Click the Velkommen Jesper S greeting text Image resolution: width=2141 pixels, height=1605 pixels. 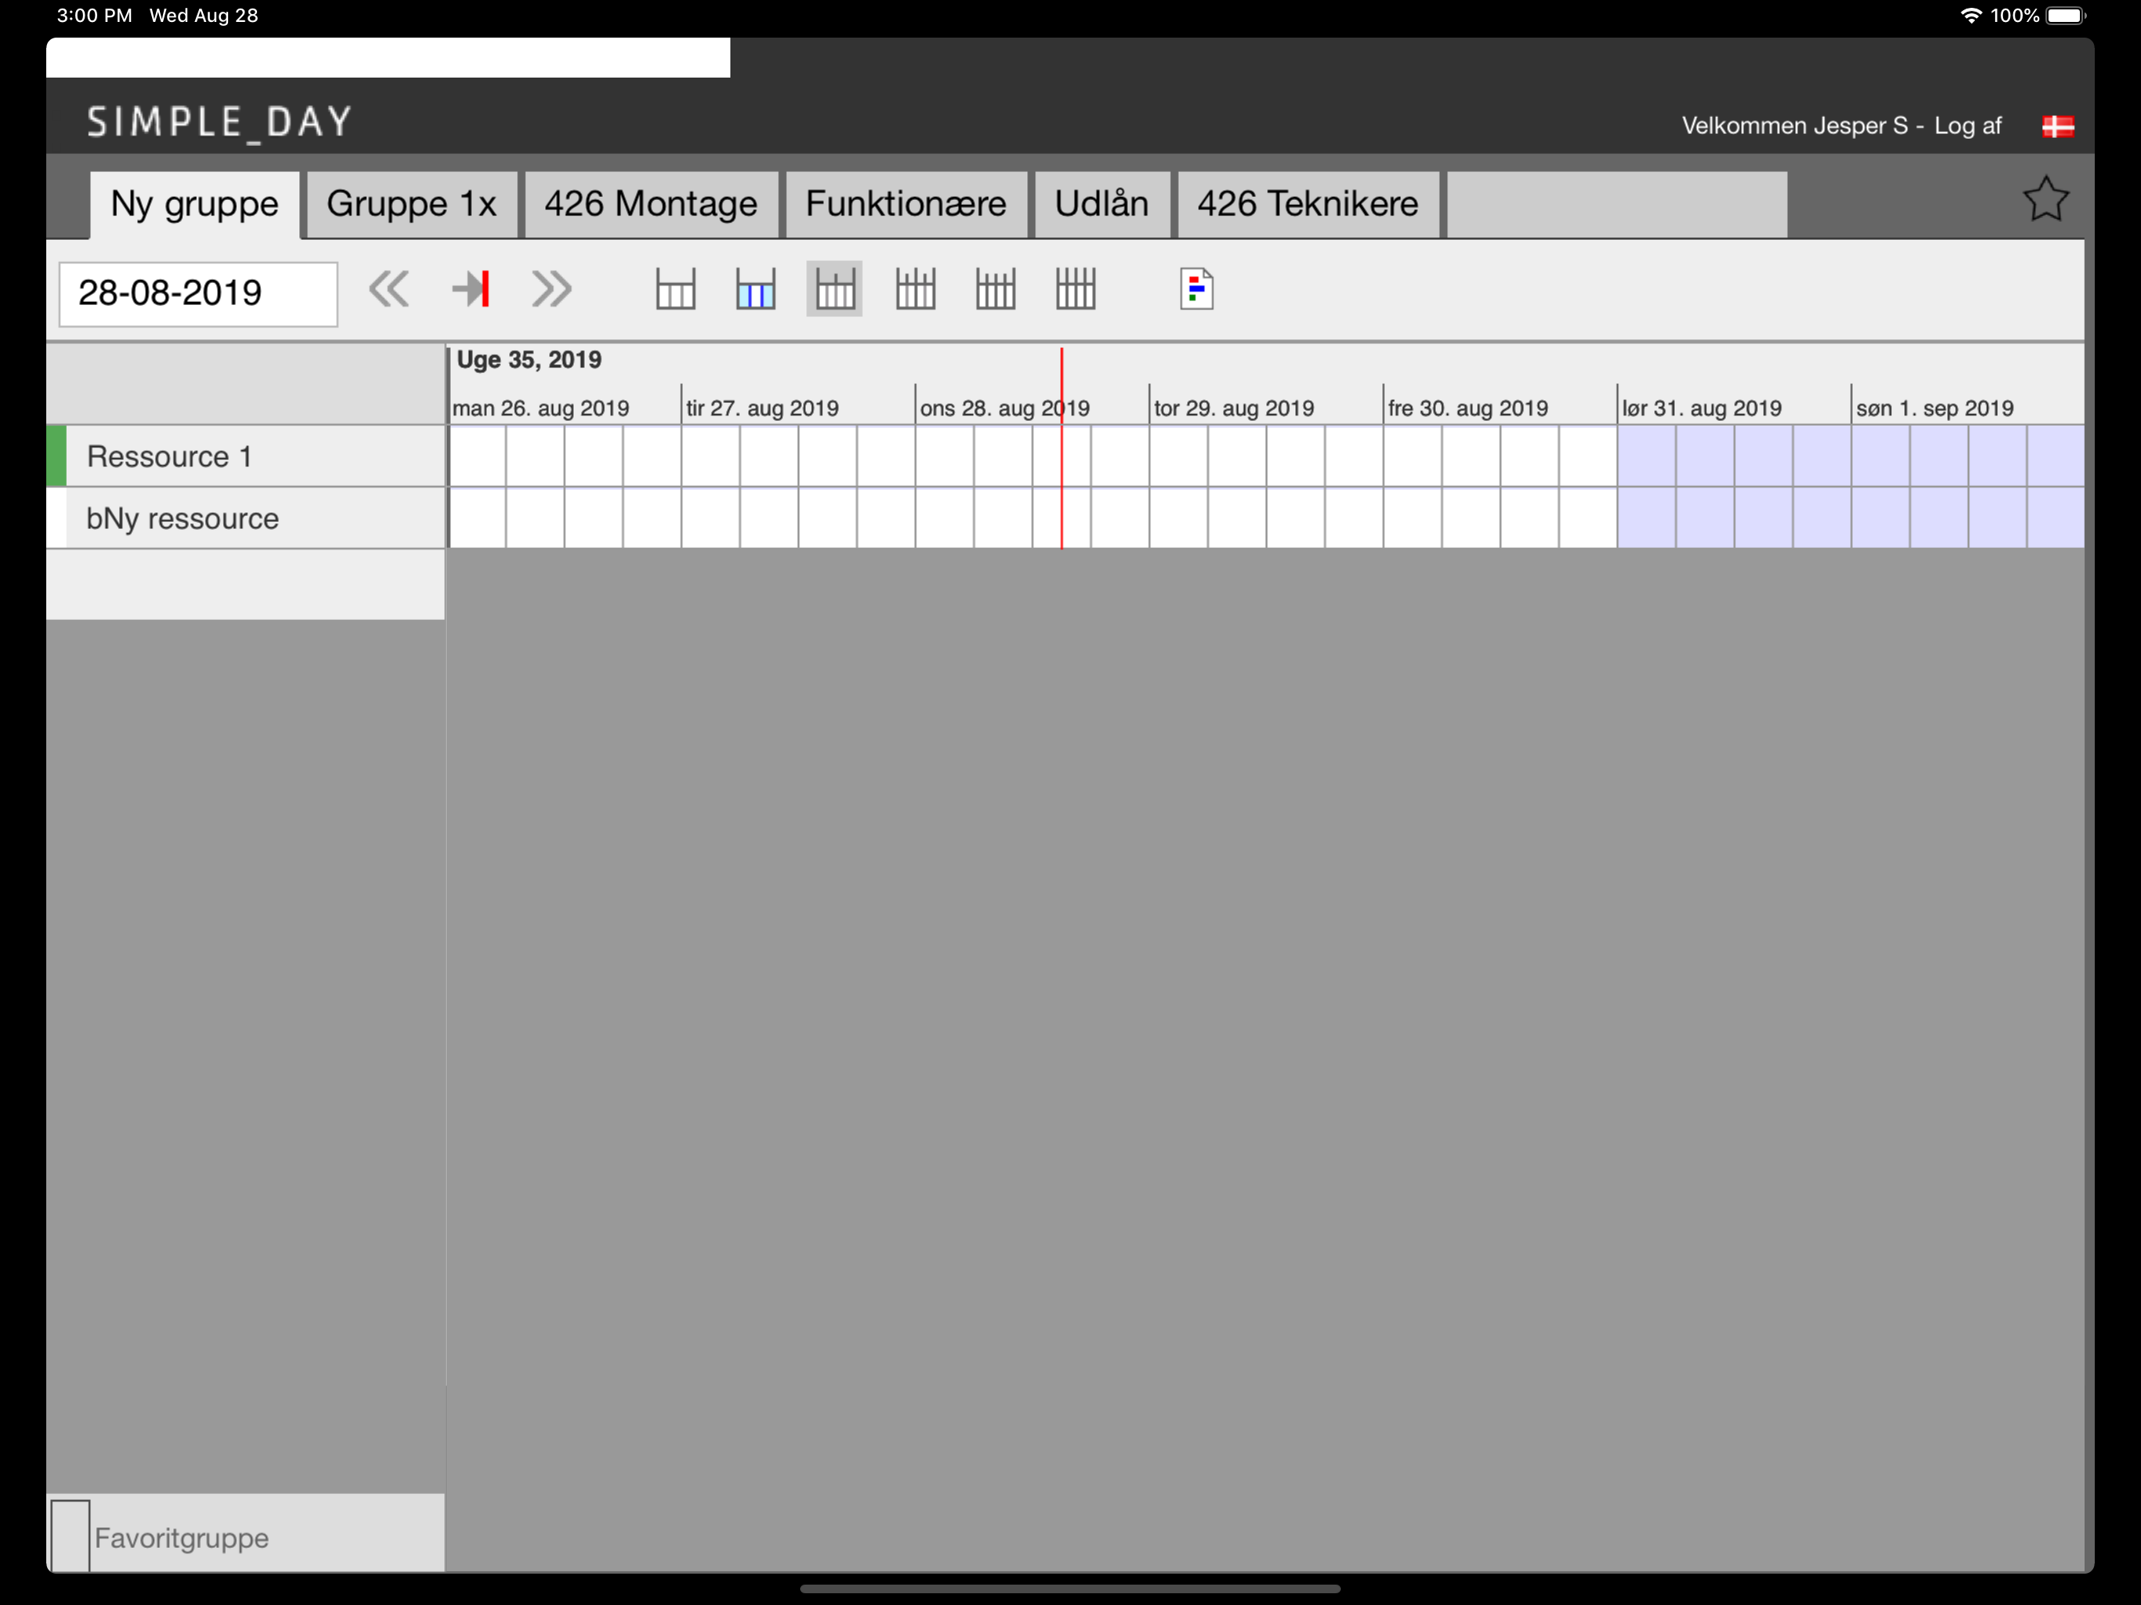[x=1795, y=126]
